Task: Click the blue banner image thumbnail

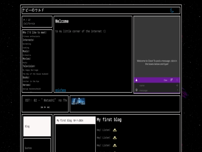Action: pyautogui.click(x=78, y=101)
